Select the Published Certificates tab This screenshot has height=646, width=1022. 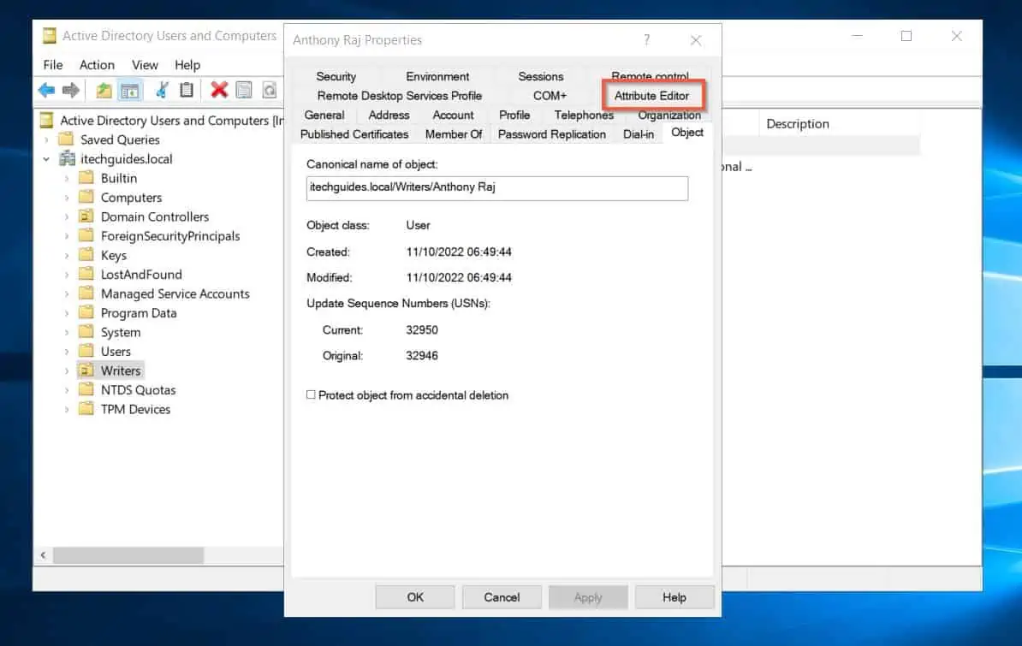[354, 134]
